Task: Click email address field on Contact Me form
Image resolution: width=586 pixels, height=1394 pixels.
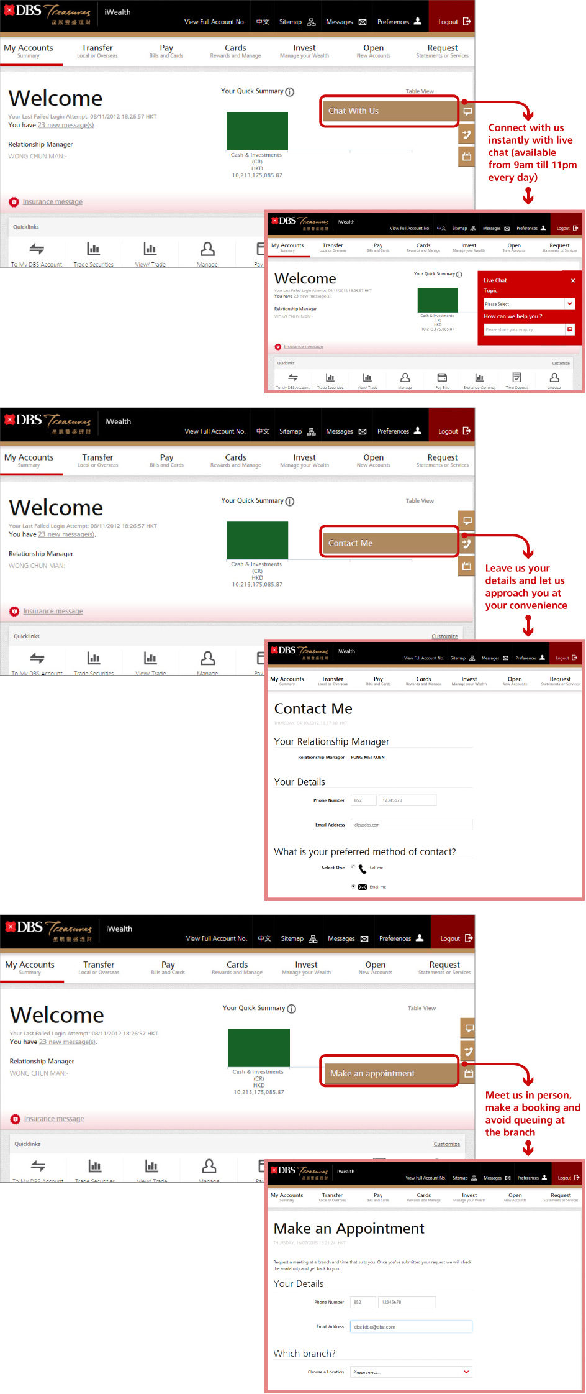Action: click(x=411, y=825)
